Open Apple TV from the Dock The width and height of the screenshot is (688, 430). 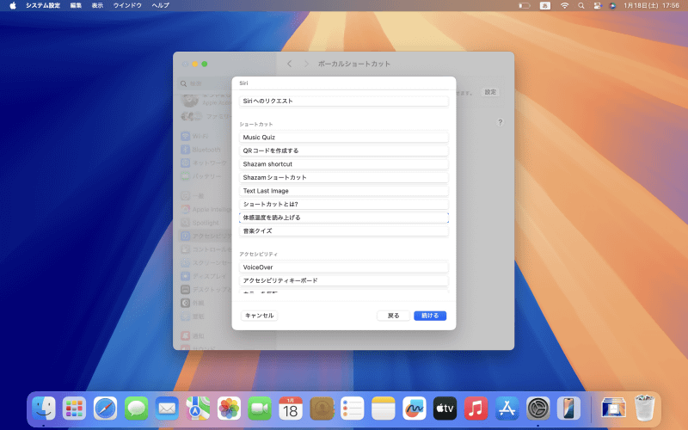click(445, 408)
